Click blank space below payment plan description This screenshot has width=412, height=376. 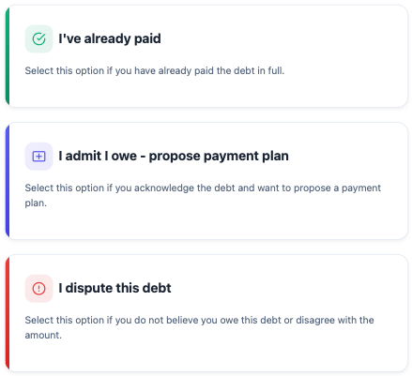click(206, 223)
